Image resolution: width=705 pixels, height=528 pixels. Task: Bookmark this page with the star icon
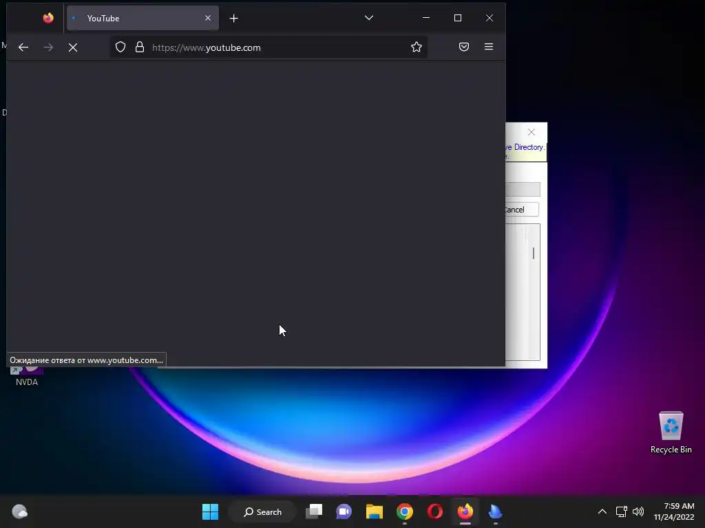(x=417, y=47)
